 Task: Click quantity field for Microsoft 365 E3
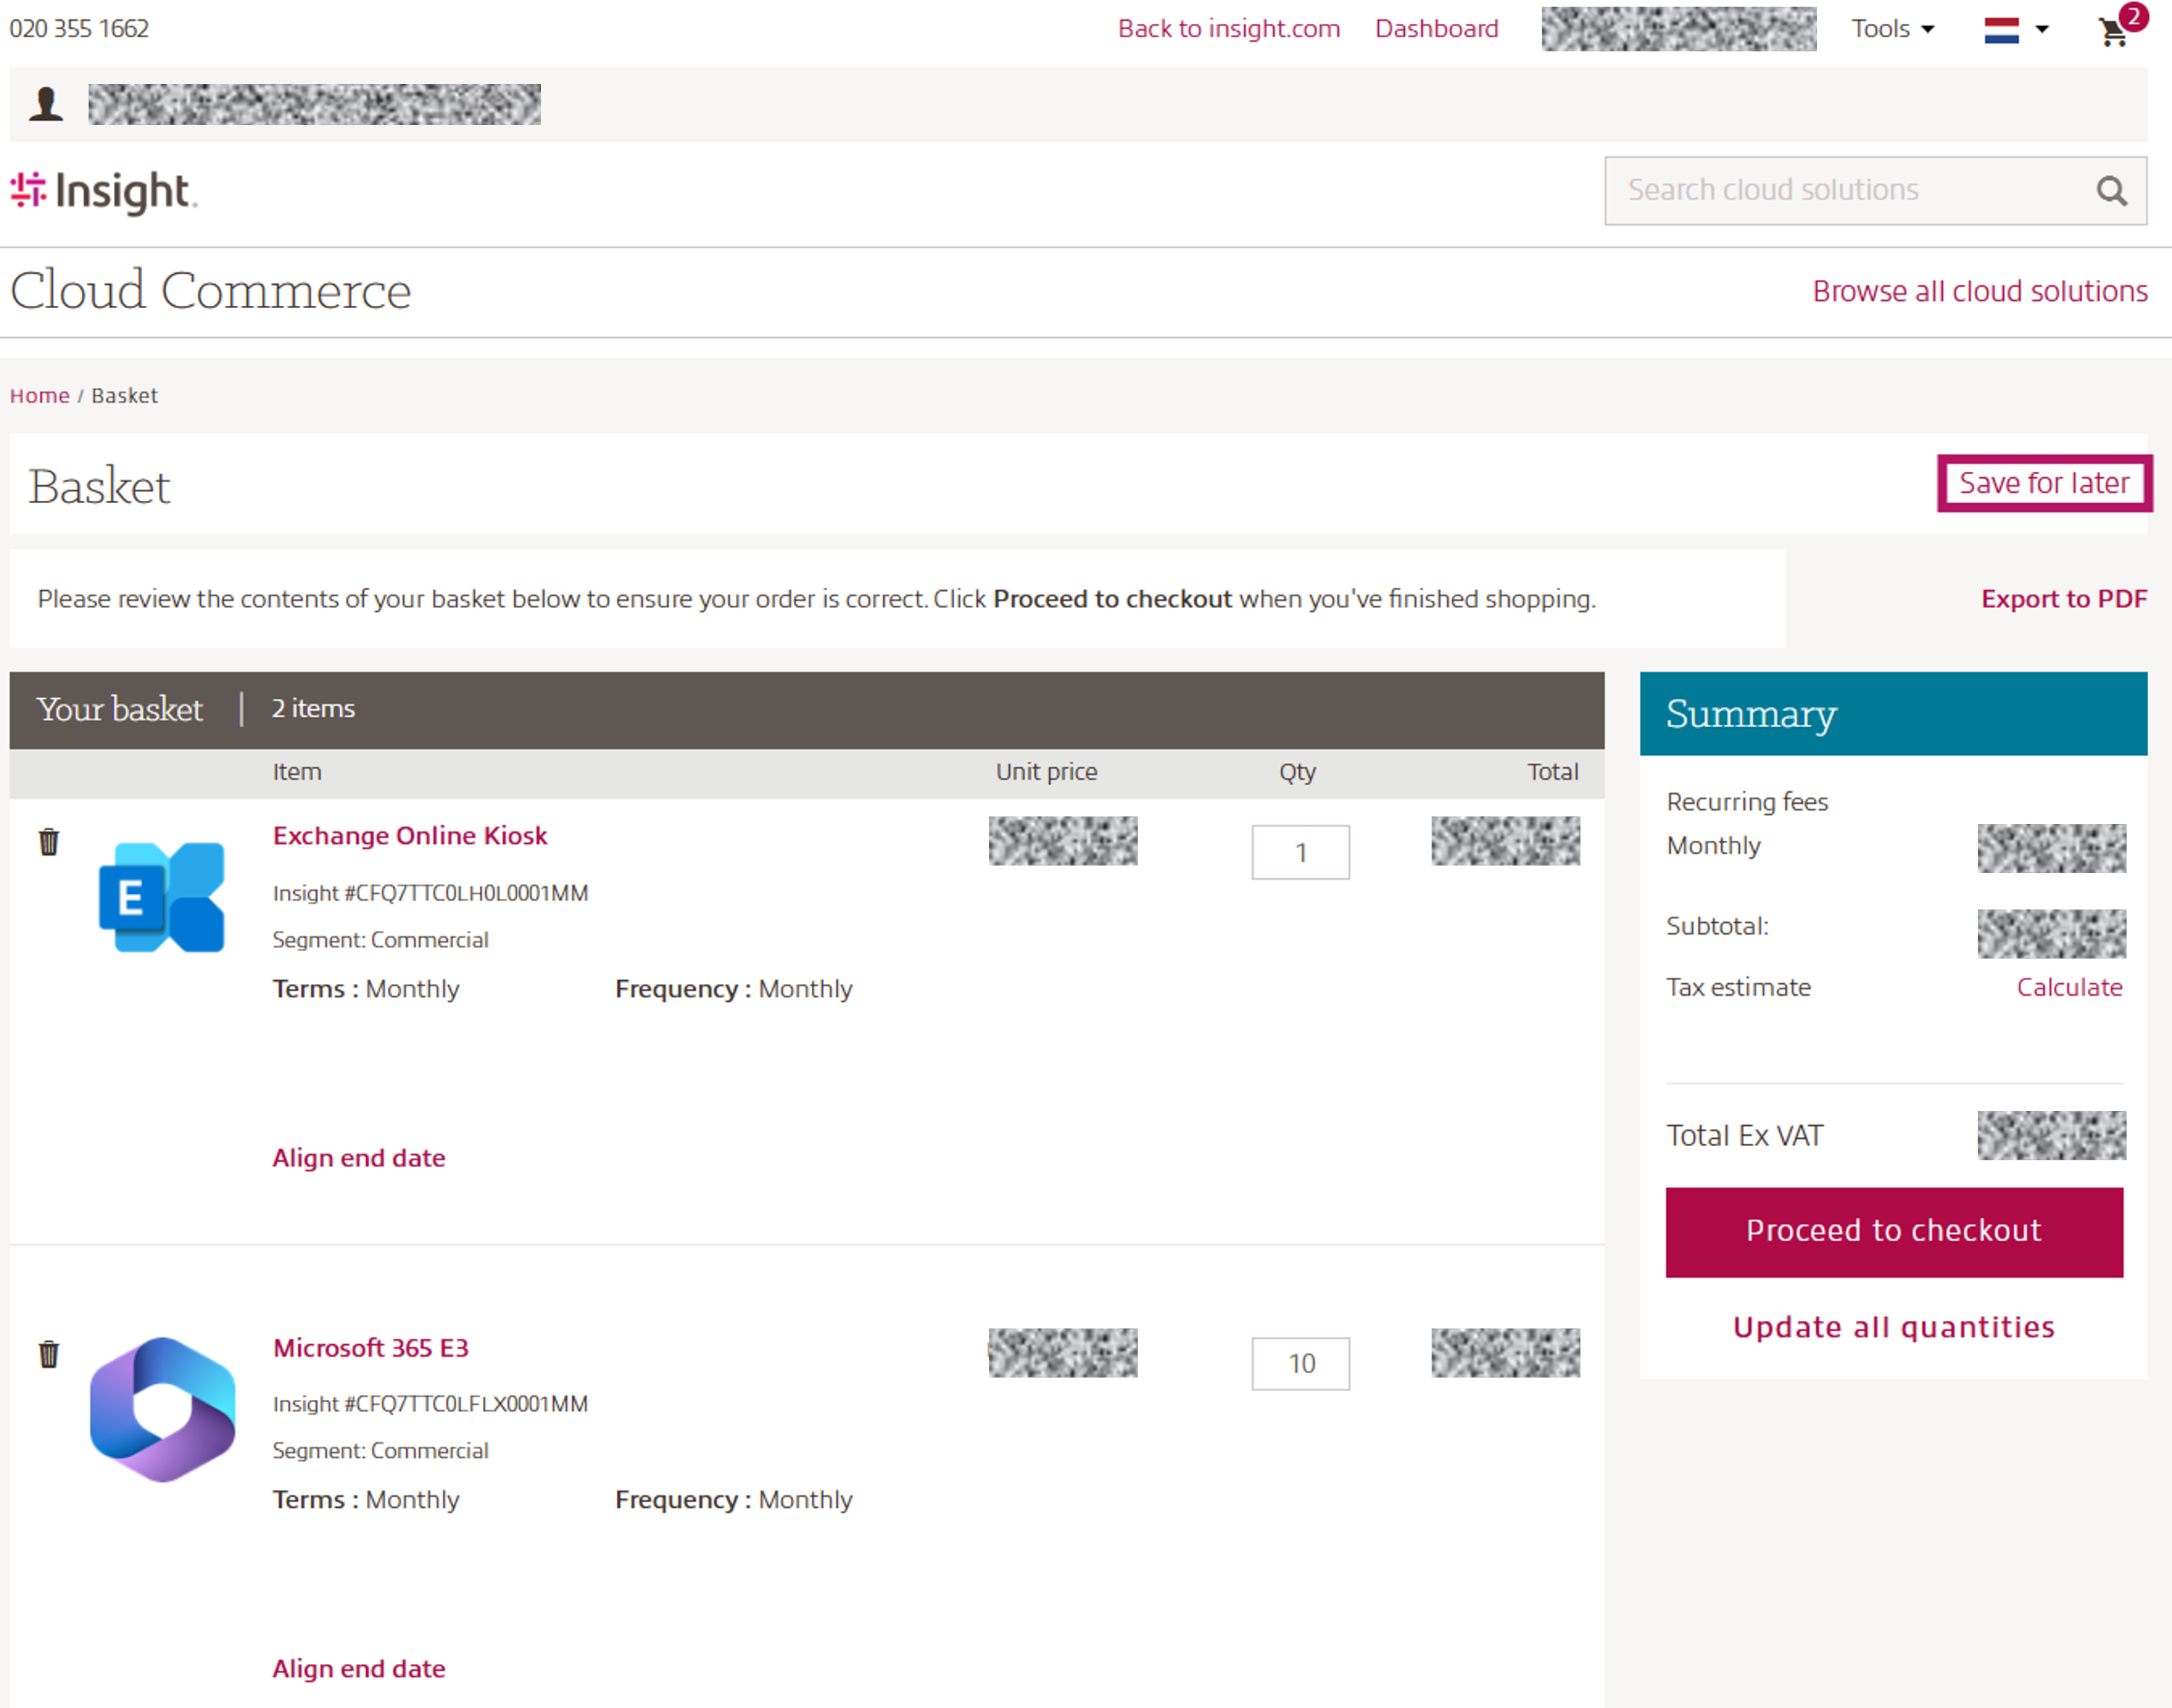pos(1301,1363)
